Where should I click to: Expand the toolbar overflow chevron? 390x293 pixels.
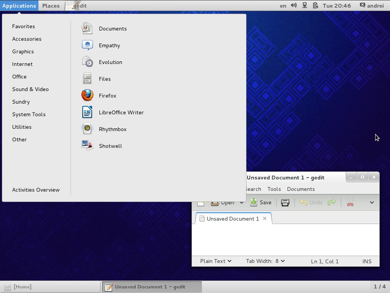(372, 202)
